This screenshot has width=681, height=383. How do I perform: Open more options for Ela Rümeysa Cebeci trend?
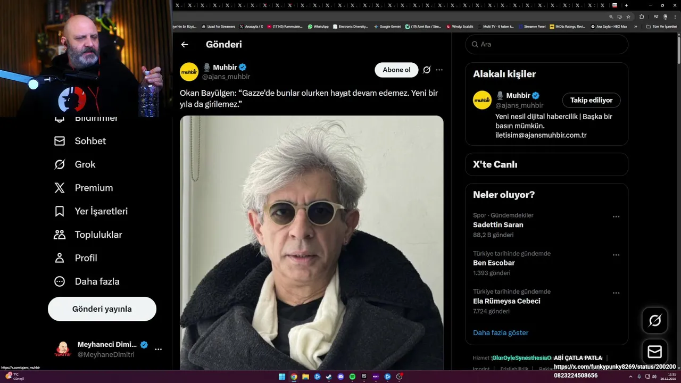(616, 293)
